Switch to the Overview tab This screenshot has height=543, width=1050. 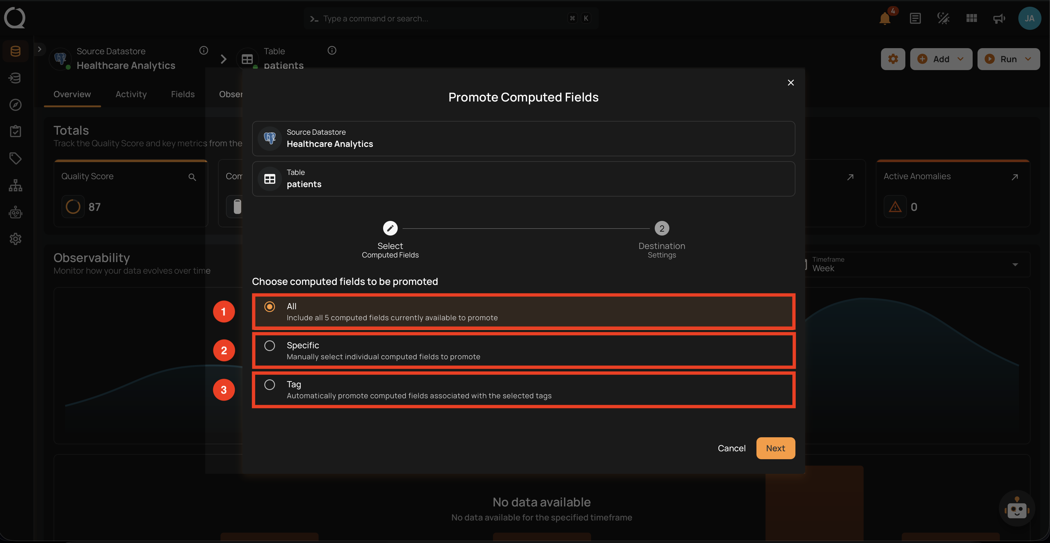coord(72,94)
